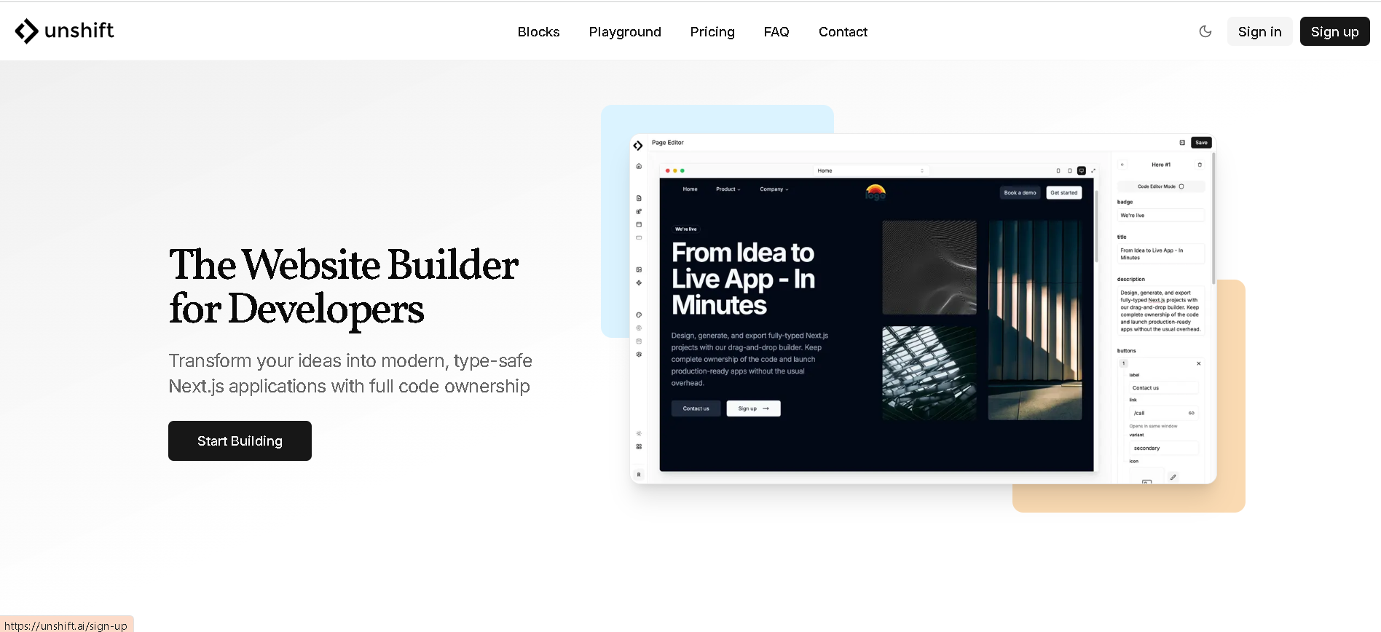The width and height of the screenshot is (1381, 632).
Task: Click the image icon in editor sidebar
Action: coord(639,269)
